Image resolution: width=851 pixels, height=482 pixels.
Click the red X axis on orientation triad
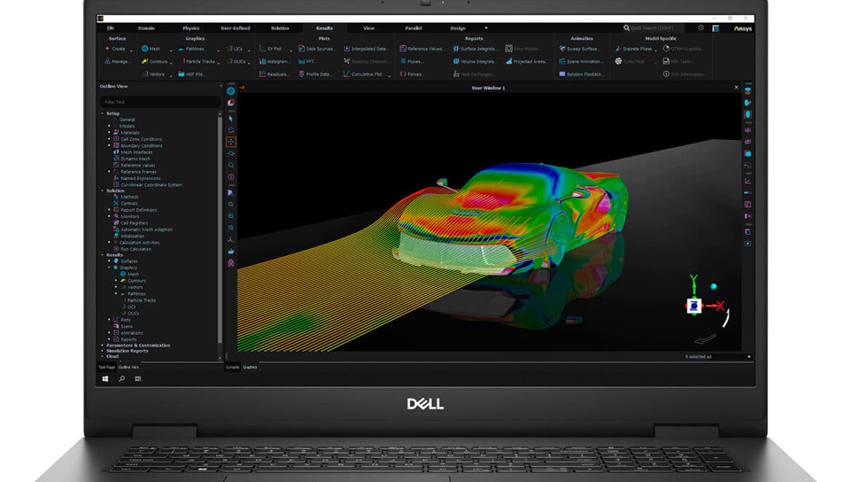point(719,306)
